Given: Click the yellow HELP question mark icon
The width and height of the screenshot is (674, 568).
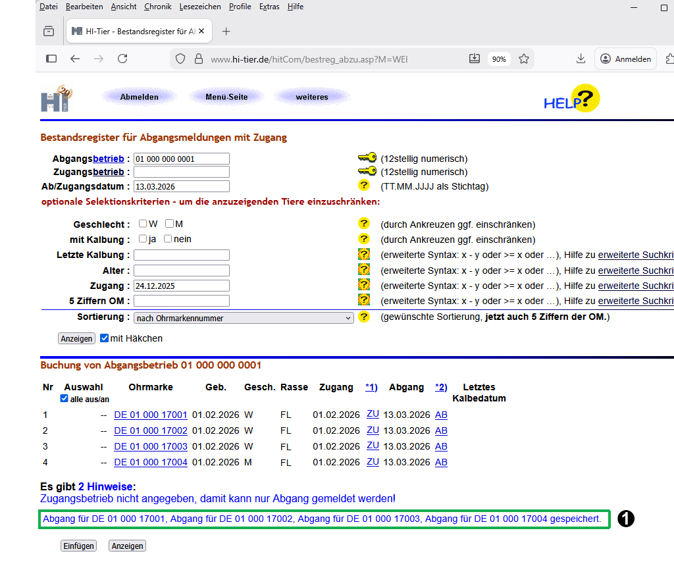Looking at the screenshot, I should point(584,98).
